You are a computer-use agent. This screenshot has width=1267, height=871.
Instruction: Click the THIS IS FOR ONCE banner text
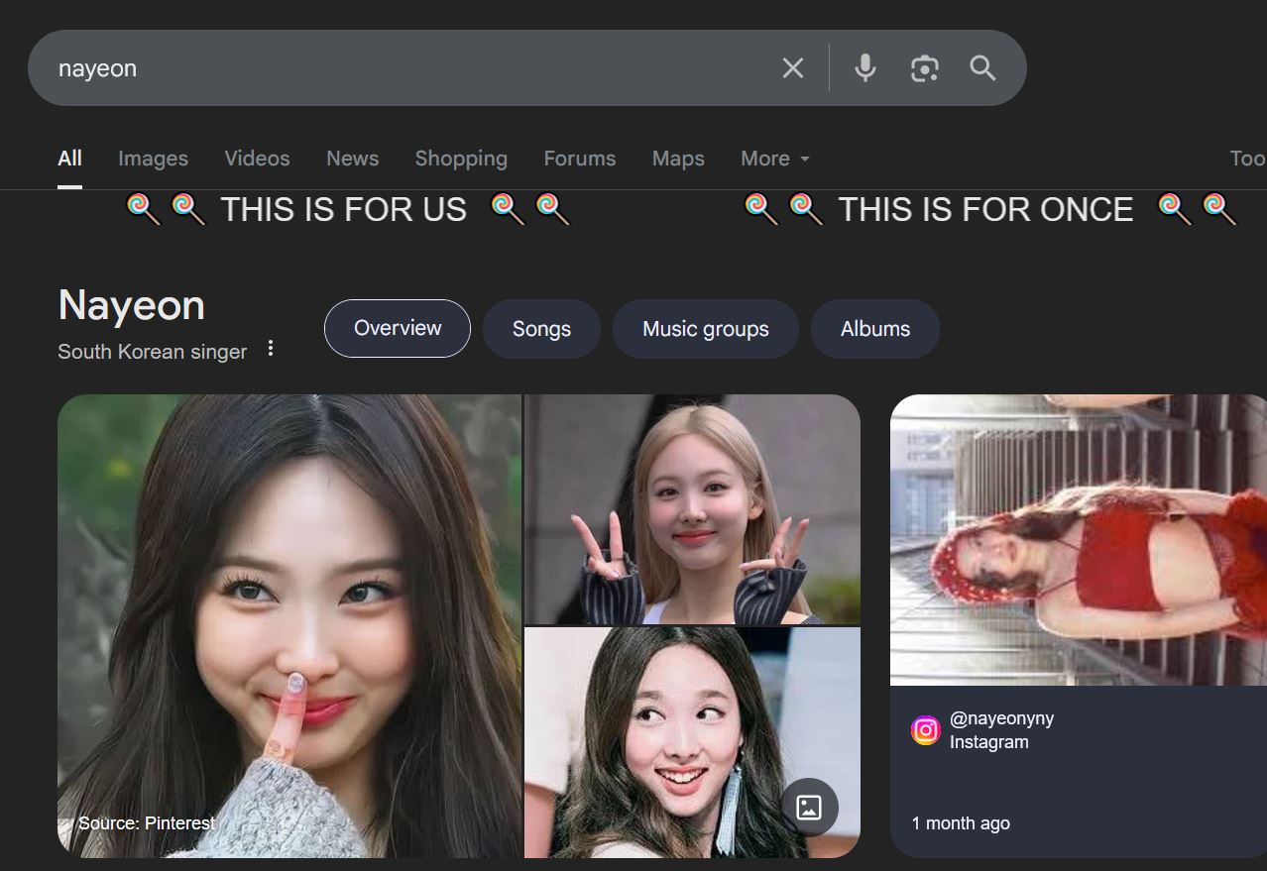985,209
